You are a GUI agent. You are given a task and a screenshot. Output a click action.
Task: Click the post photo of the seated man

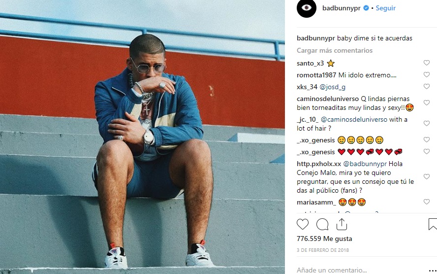(143, 137)
